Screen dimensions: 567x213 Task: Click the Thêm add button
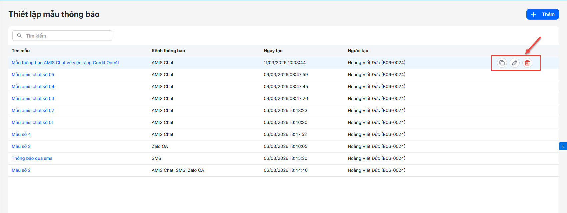pyautogui.click(x=542, y=14)
